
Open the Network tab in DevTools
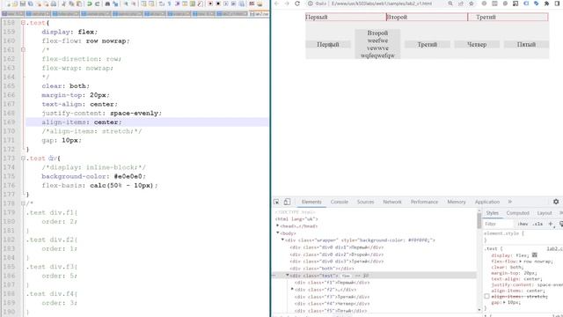[392, 202]
